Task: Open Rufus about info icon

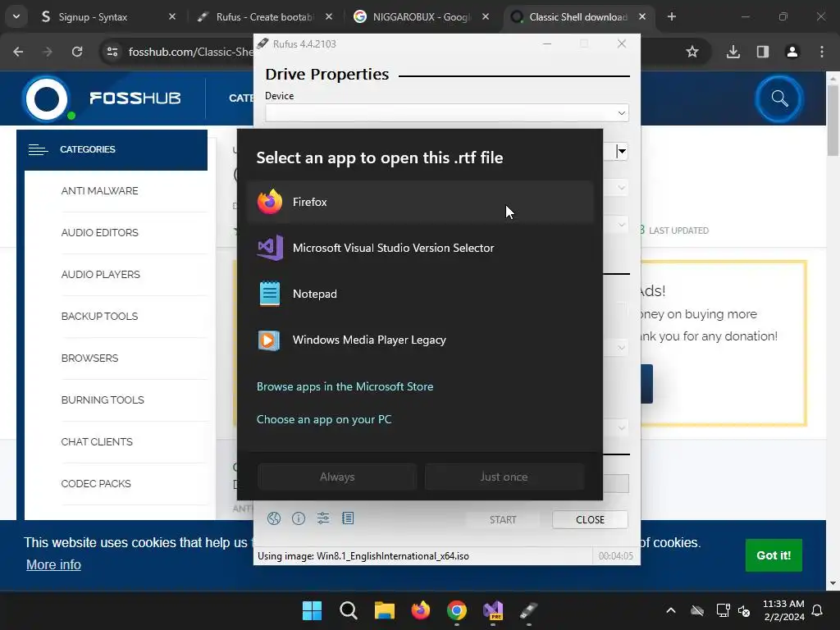Action: (x=299, y=518)
